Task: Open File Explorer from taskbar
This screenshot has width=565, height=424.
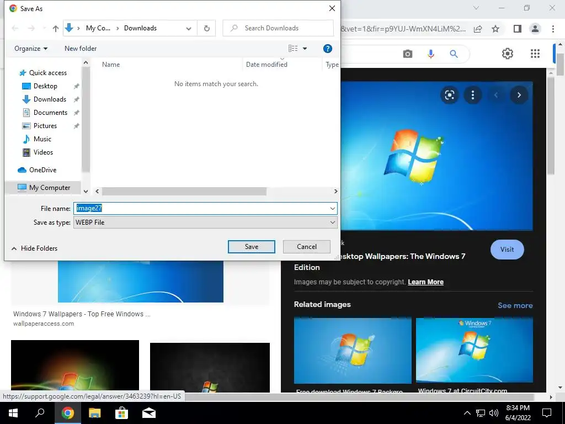Action: point(94,413)
